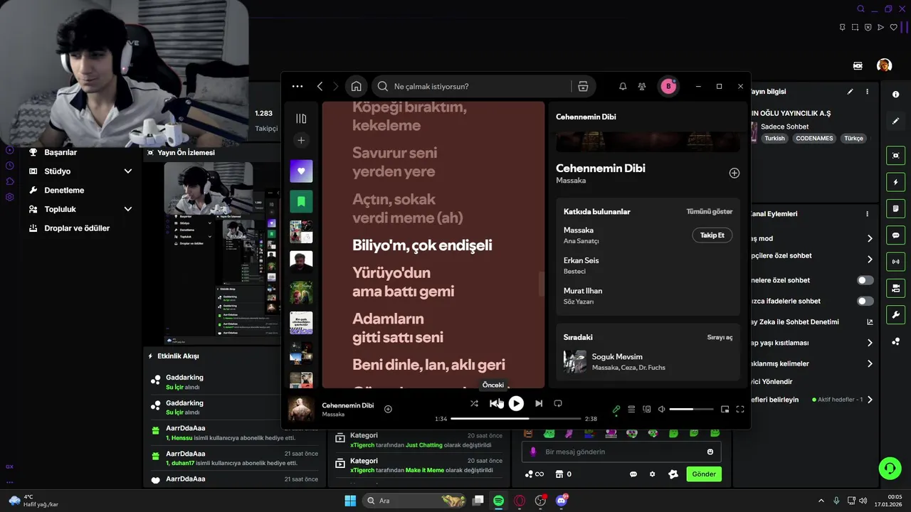Expand the 'yaşı kısıtlaması' row chevron
This screenshot has width=911, height=512.
pyautogui.click(x=870, y=343)
